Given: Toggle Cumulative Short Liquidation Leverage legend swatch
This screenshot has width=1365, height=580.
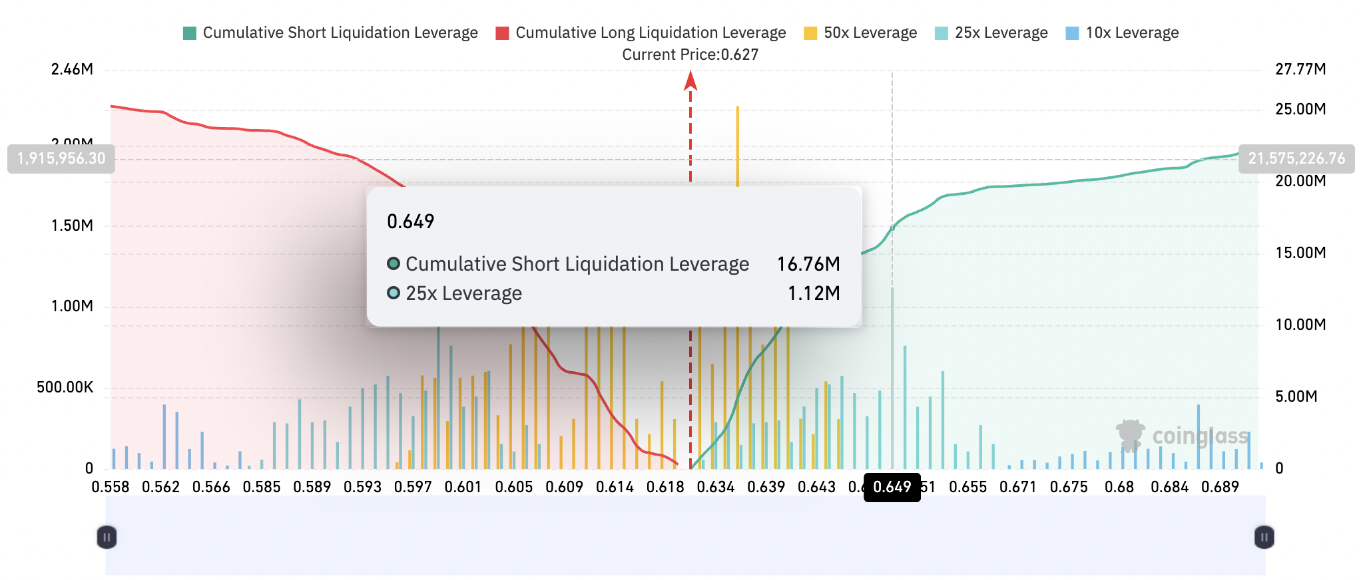Looking at the screenshot, I should point(190,33).
